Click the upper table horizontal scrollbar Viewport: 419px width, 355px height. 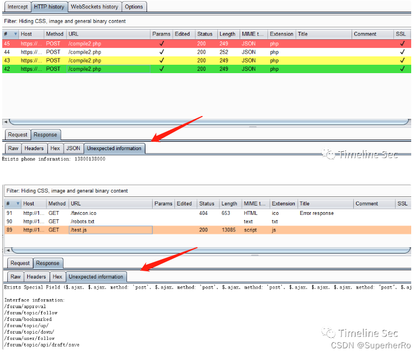[209, 122]
